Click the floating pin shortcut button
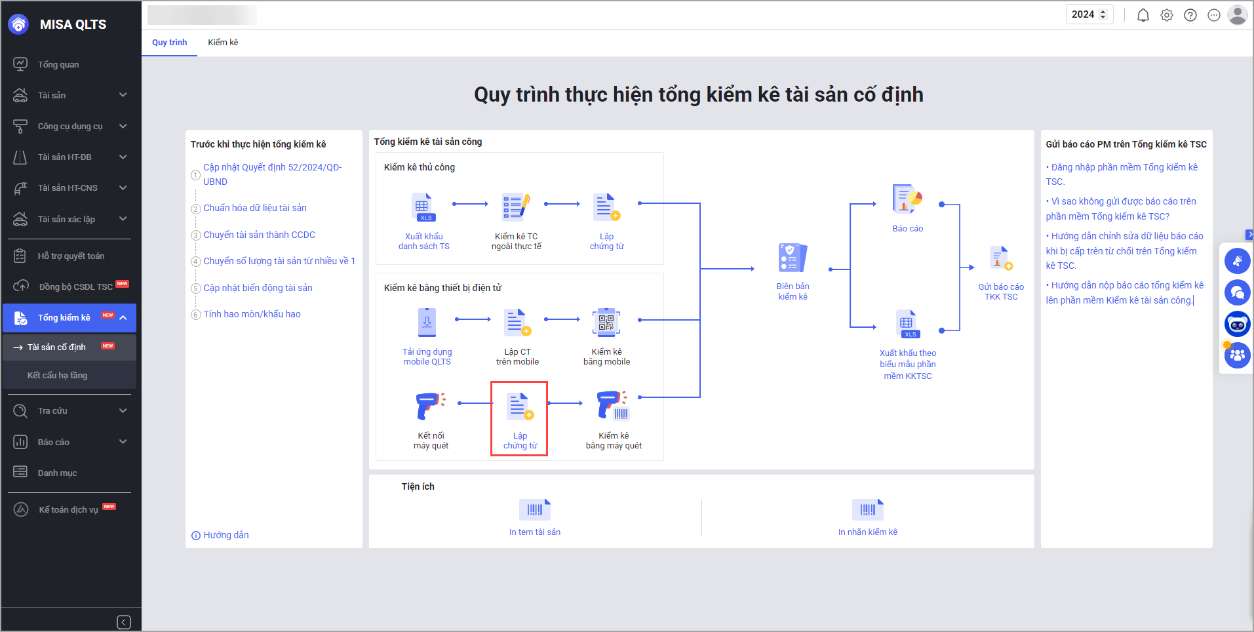Viewport: 1254px width, 632px height. click(1238, 261)
